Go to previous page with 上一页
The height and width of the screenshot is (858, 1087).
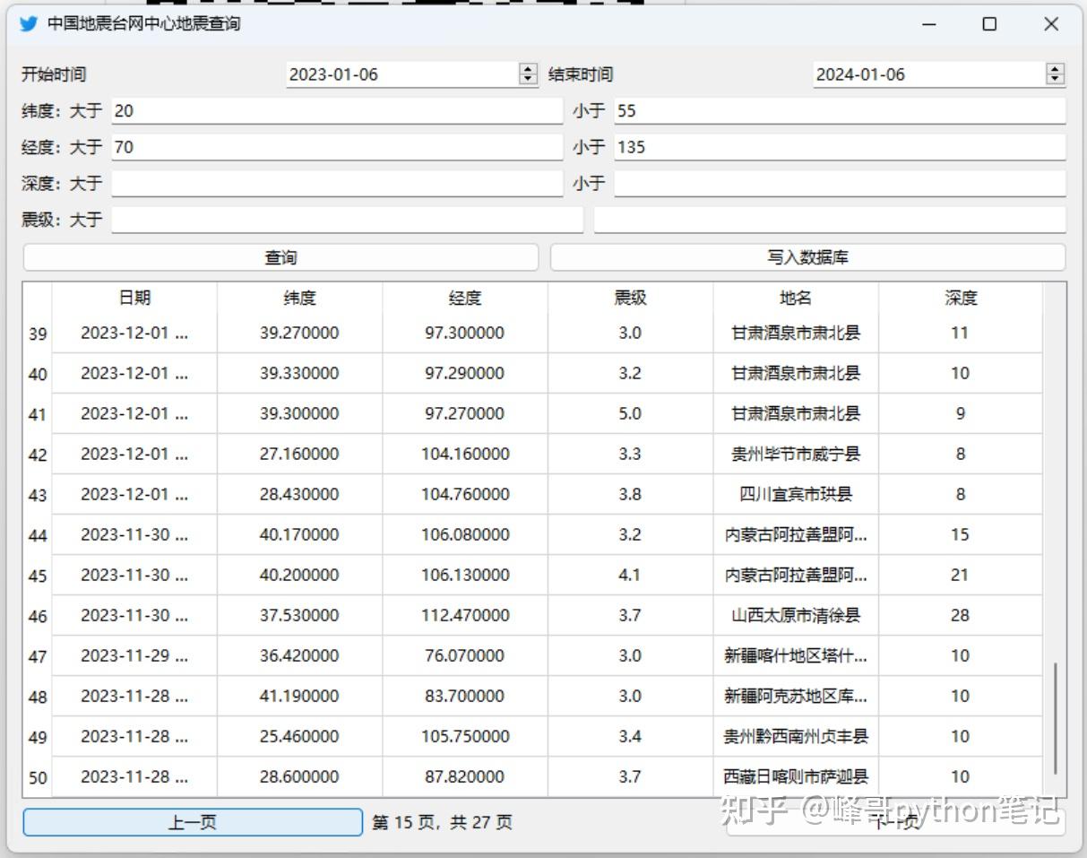[193, 822]
